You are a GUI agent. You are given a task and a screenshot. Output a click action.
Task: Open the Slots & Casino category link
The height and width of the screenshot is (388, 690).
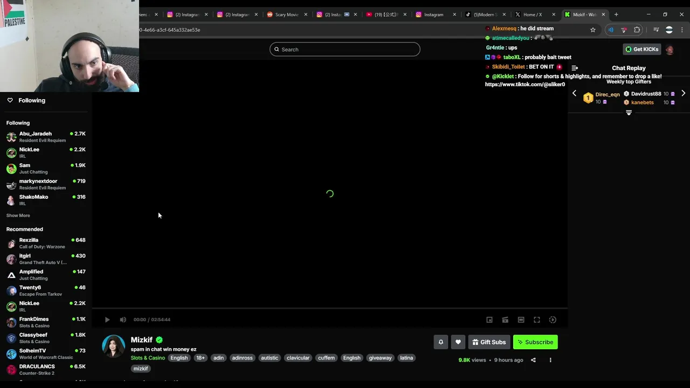point(148,358)
